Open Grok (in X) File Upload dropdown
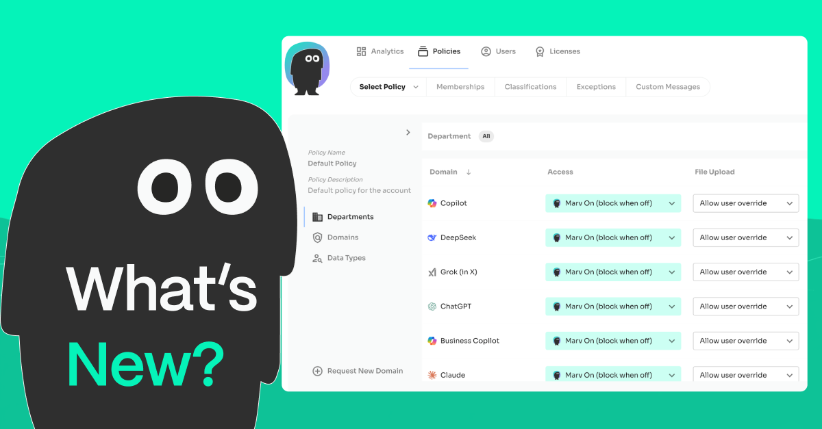This screenshot has width=822, height=429. pos(746,272)
